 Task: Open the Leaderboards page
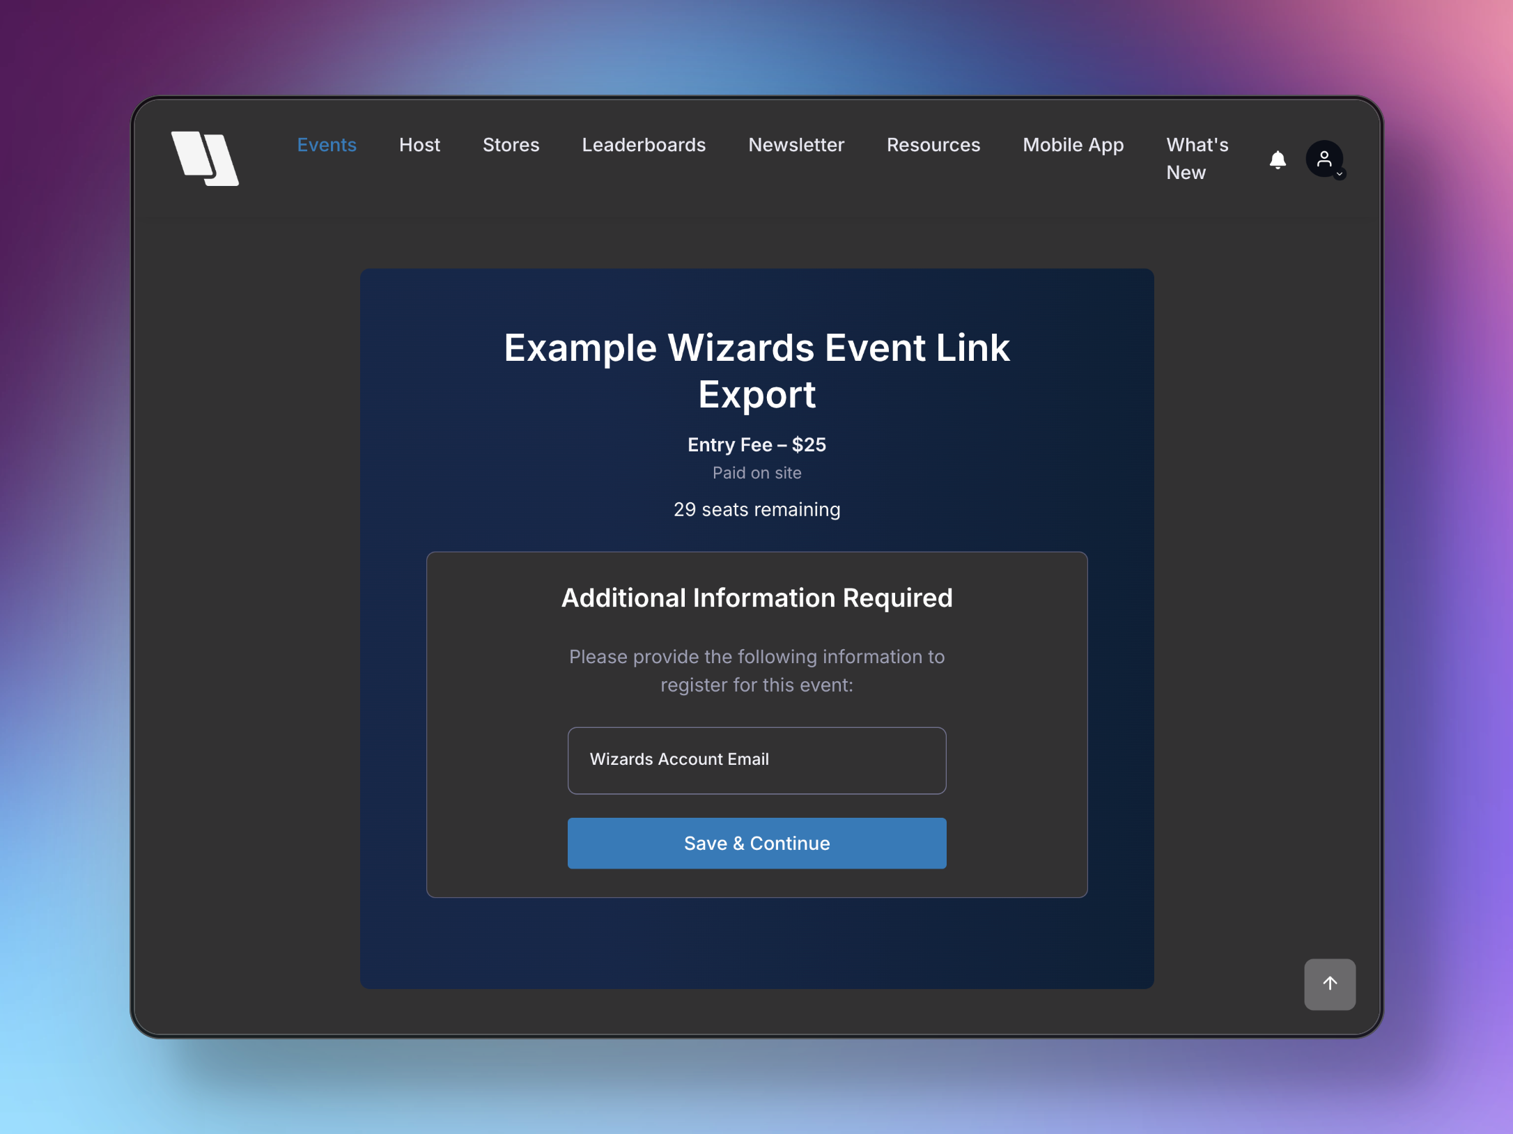643,145
